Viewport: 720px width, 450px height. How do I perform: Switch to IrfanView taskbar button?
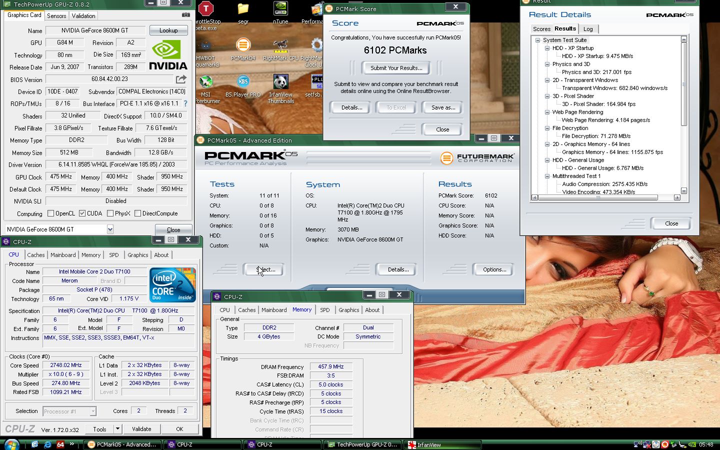pos(442,444)
